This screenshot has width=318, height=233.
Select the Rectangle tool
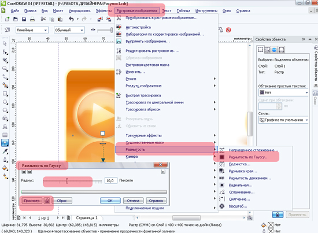(5, 94)
